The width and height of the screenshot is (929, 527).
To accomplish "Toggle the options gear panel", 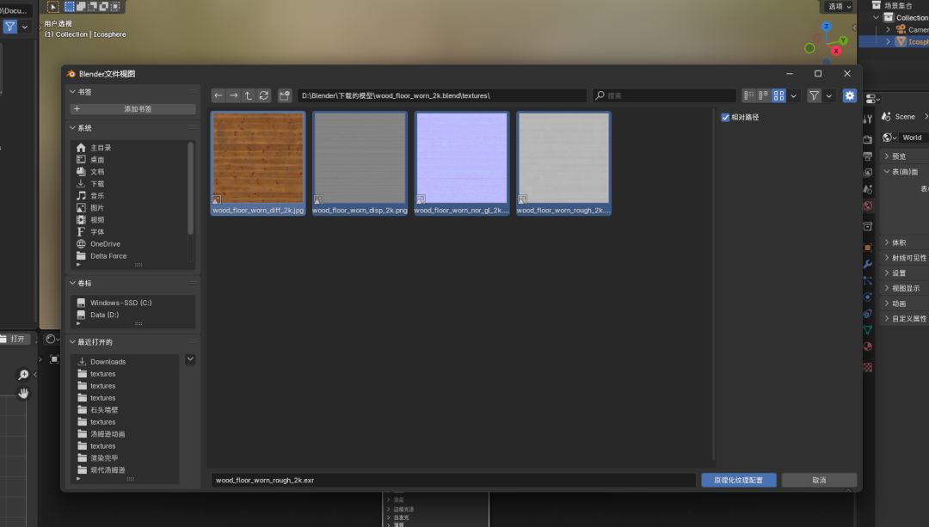I will click(850, 95).
